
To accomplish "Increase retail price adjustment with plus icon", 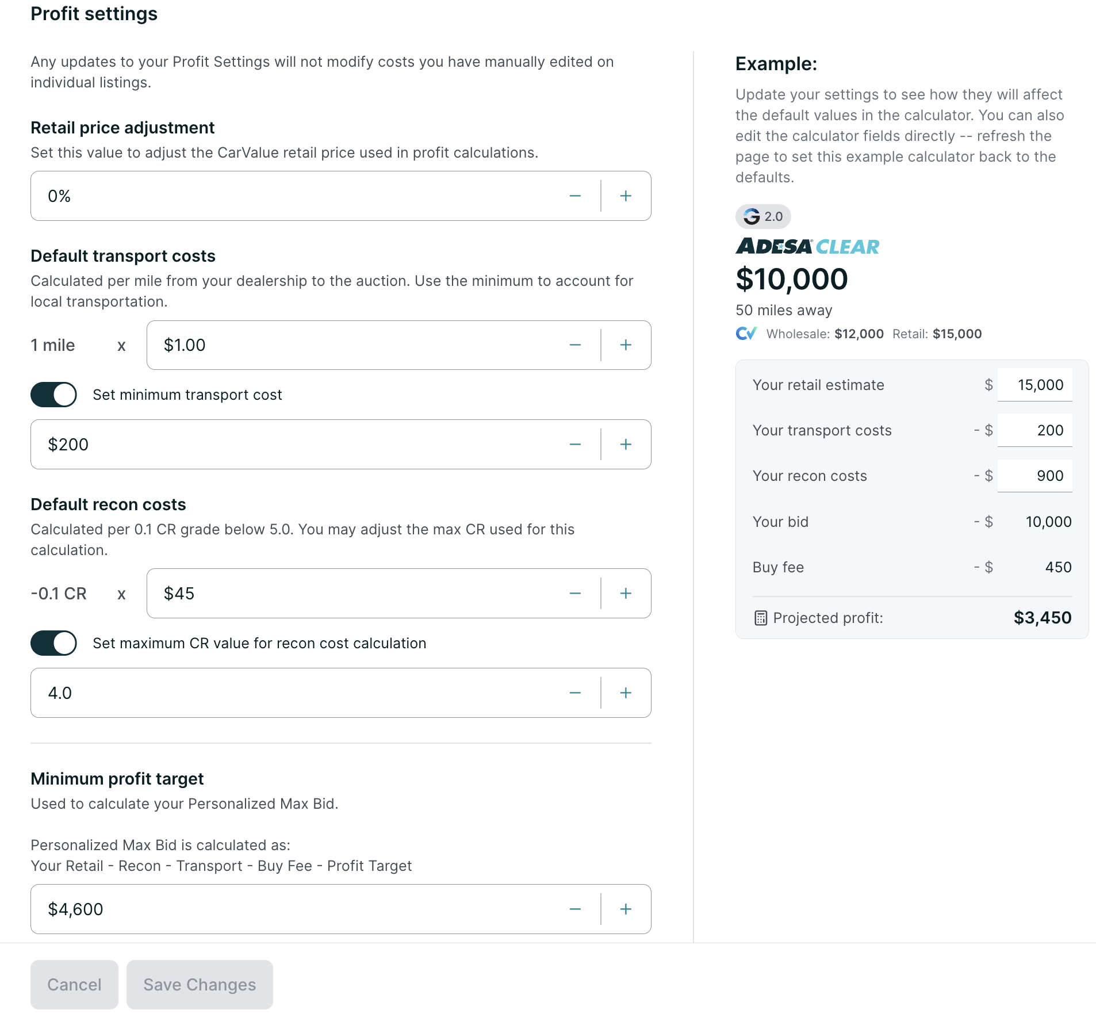I will tap(626, 196).
